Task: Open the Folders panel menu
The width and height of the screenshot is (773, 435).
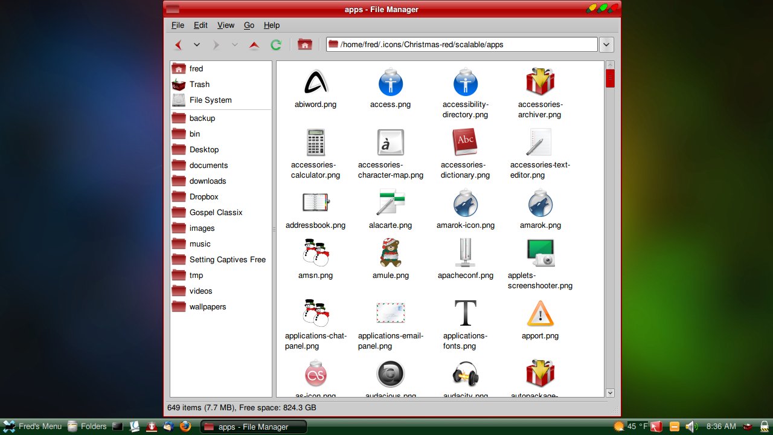Action: [x=87, y=427]
